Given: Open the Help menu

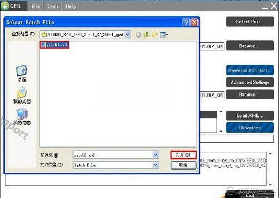Looking at the screenshot, I should (71, 6).
